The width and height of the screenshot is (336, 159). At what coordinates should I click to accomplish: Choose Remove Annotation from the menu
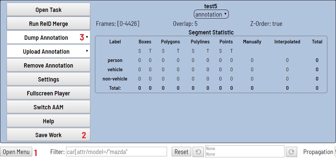(48, 65)
